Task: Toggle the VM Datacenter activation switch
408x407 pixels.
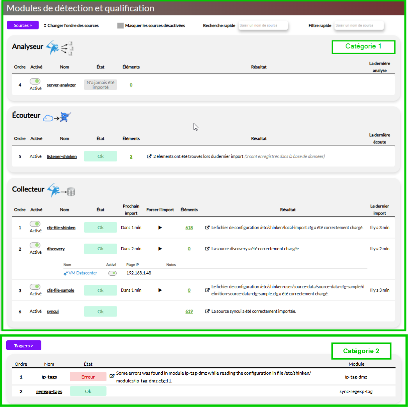Action: point(112,273)
